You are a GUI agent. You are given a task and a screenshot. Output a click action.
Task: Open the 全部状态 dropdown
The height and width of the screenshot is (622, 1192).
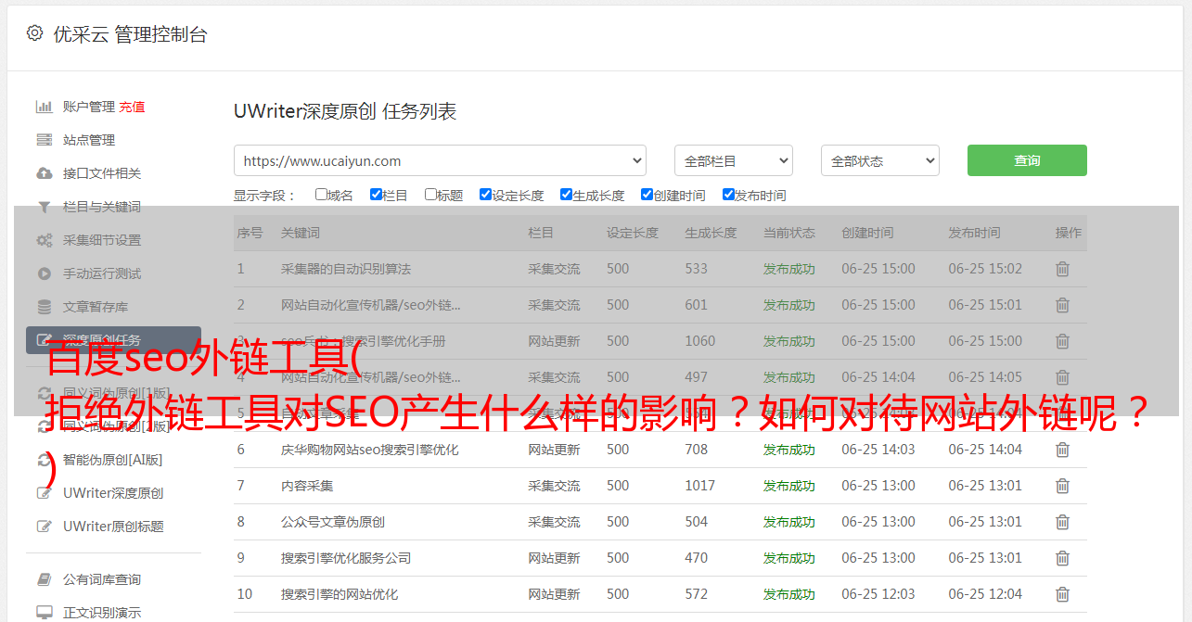[880, 160]
